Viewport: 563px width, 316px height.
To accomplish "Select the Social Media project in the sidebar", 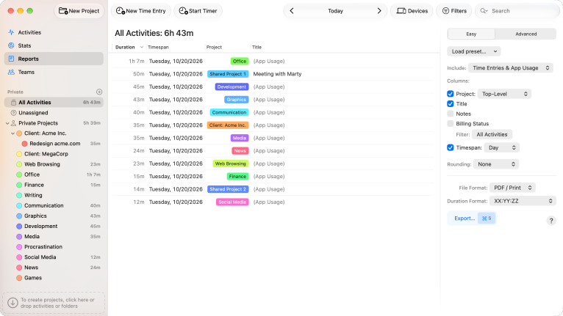I will (x=54, y=257).
